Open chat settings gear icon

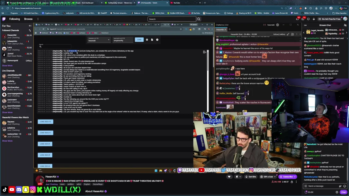pyautogui.click(x=337, y=192)
